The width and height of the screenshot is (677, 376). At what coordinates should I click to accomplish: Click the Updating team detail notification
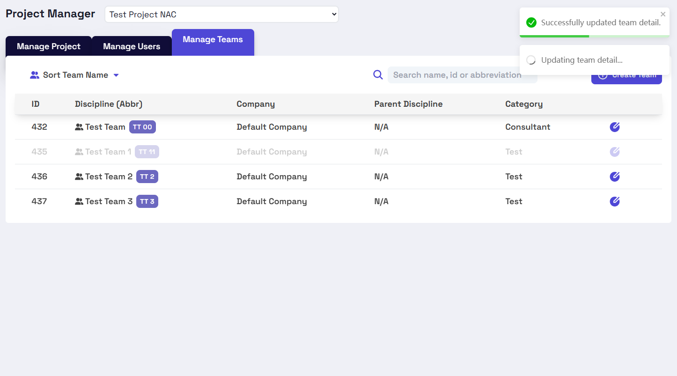[595, 60]
